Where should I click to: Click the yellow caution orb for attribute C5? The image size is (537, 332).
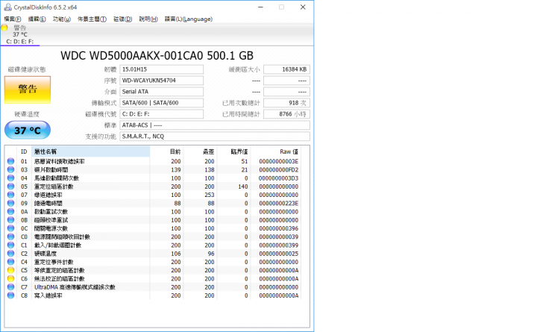[x=11, y=270]
